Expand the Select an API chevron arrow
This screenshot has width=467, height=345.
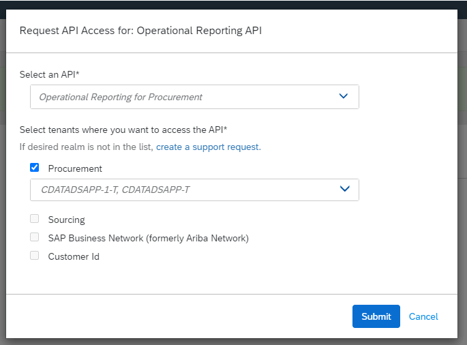pos(344,96)
